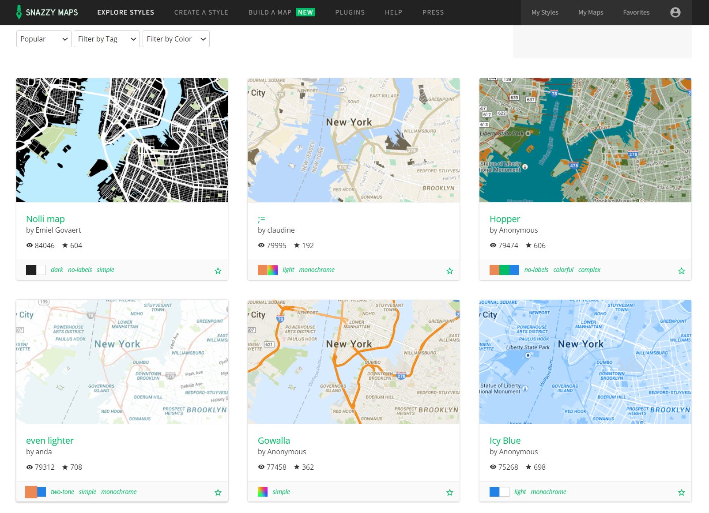This screenshot has height=513, width=709.
Task: Open the Filter by Tag dropdown
Action: tap(107, 39)
